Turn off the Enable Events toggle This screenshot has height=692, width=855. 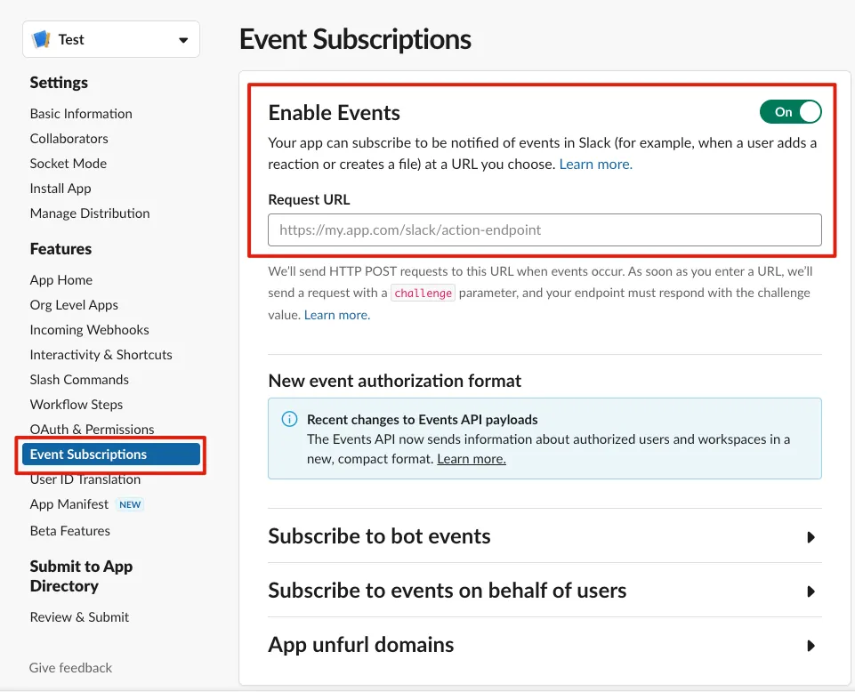click(x=790, y=112)
